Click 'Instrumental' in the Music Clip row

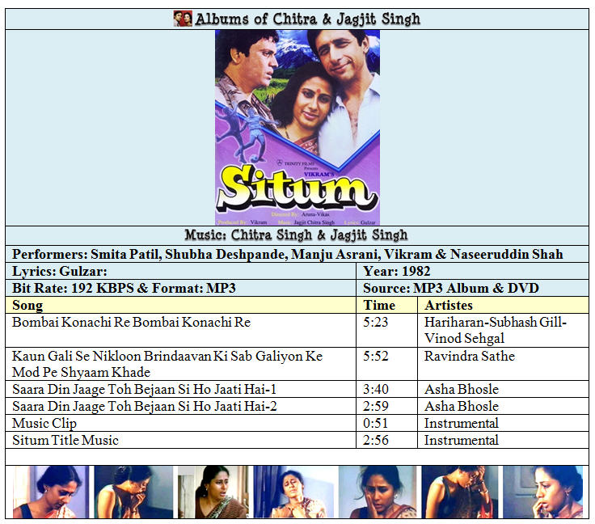pyautogui.click(x=462, y=424)
